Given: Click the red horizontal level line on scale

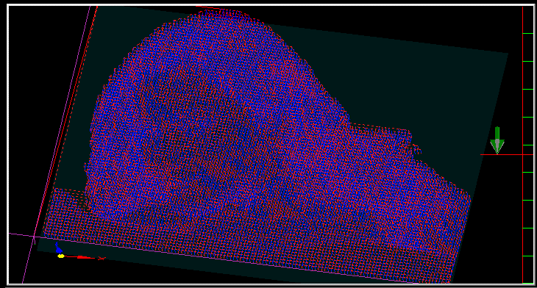Looking at the screenshot, I should (x=507, y=154).
